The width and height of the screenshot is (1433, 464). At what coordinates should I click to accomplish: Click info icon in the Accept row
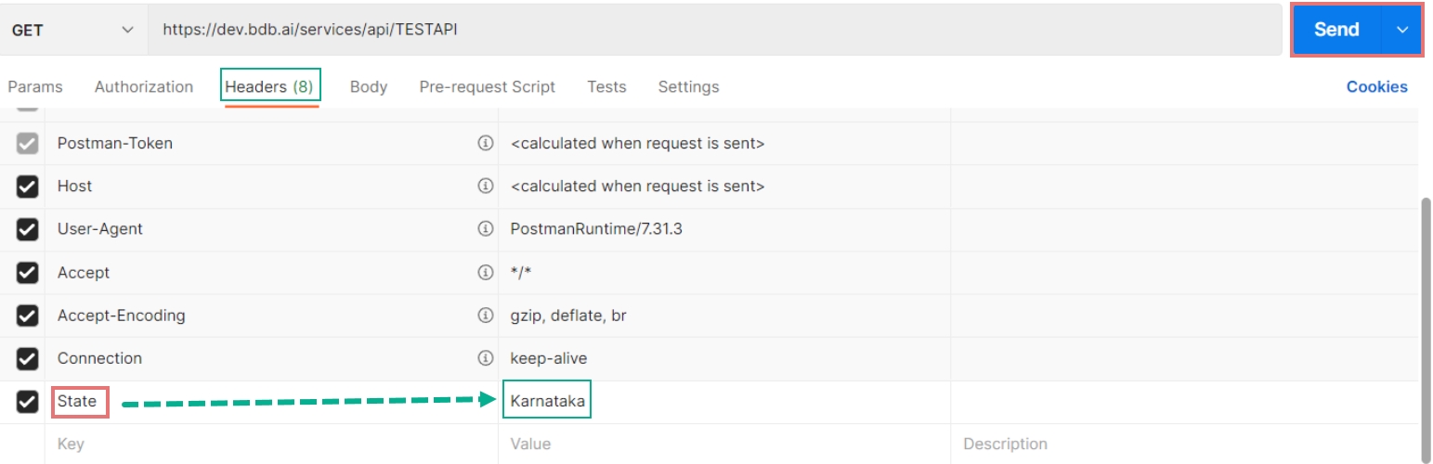tap(484, 273)
